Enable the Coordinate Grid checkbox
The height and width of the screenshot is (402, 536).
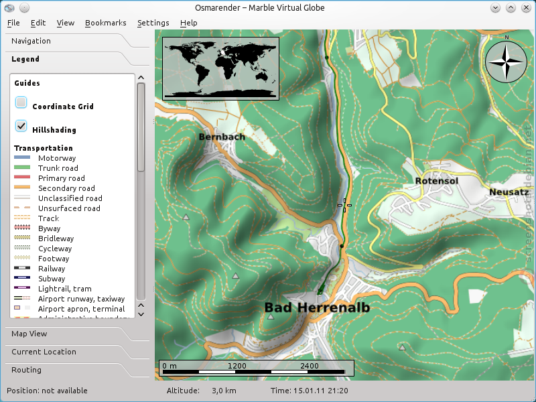21,103
